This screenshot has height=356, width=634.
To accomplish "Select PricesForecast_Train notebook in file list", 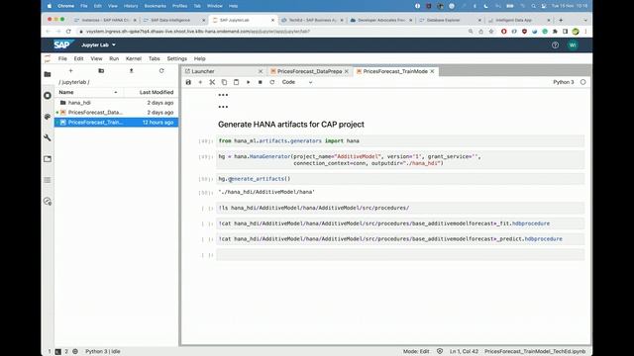I will pyautogui.click(x=117, y=123).
